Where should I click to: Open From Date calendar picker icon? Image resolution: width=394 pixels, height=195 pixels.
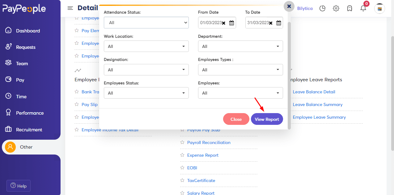pyautogui.click(x=231, y=23)
